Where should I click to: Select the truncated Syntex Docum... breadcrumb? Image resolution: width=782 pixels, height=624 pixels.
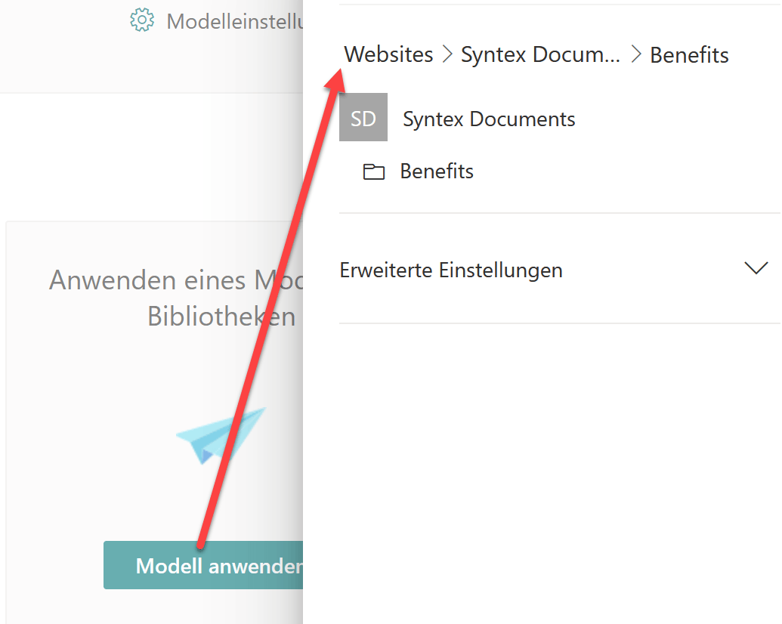tap(540, 54)
